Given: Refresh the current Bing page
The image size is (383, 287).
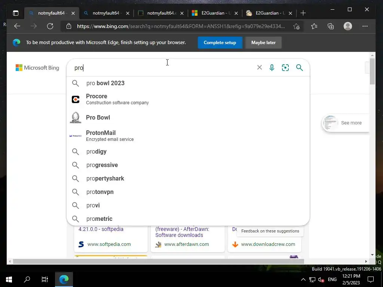Looking at the screenshot, I should tap(50, 26).
